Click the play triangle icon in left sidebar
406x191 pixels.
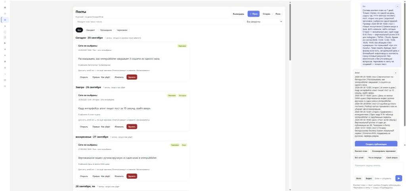(x=5, y=43)
